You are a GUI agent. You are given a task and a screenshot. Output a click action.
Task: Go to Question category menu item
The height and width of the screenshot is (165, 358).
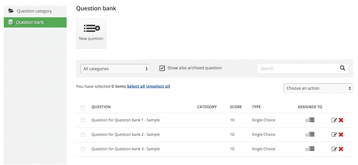[35, 11]
